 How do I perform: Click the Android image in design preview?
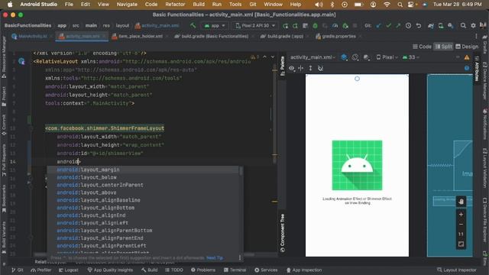(x=357, y=165)
